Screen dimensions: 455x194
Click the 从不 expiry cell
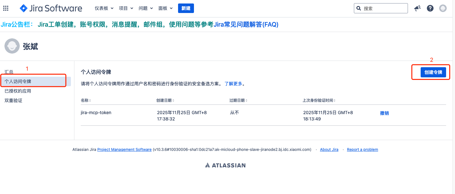click(x=235, y=113)
